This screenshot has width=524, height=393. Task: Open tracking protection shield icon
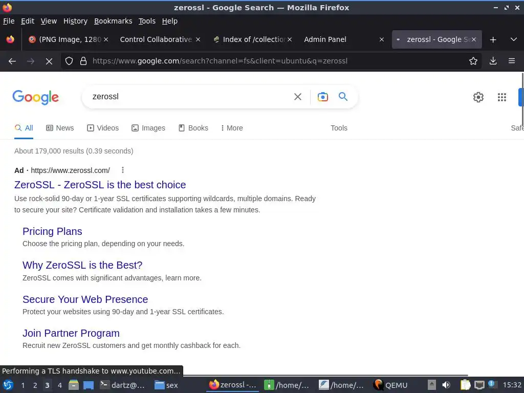tap(69, 61)
